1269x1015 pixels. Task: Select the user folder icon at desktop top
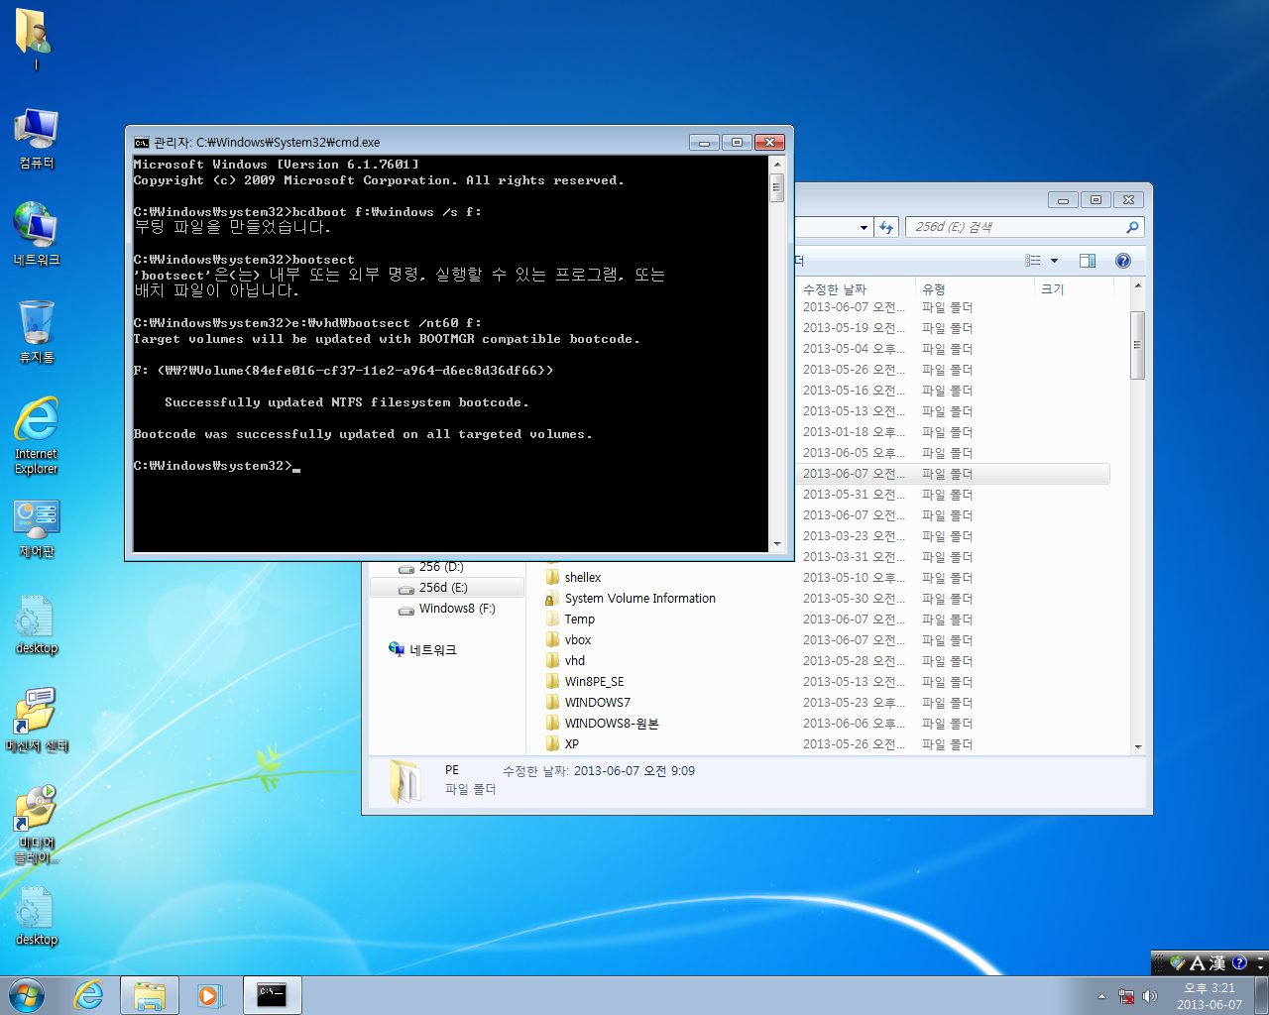pos(34,38)
